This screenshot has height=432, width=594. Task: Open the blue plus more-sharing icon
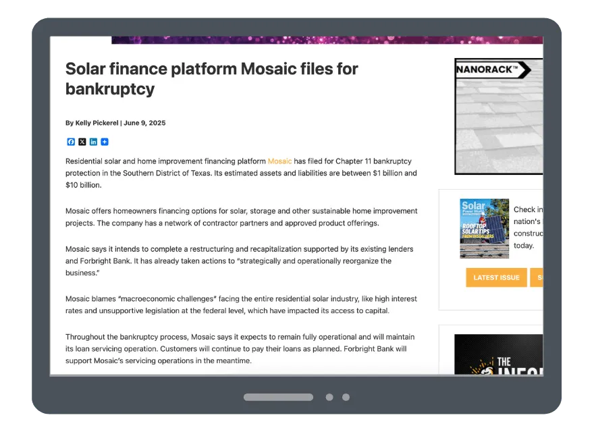pyautogui.click(x=105, y=142)
